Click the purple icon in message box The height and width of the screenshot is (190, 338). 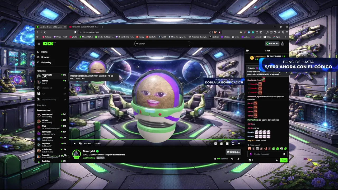(x=251, y=154)
